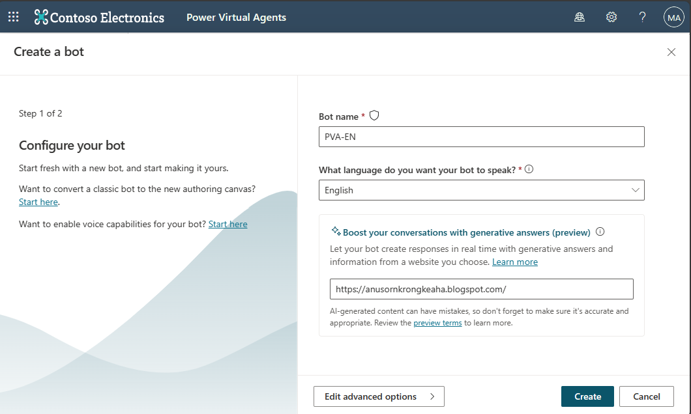Click the Create button
Image resolution: width=691 pixels, height=414 pixels.
pyautogui.click(x=587, y=396)
